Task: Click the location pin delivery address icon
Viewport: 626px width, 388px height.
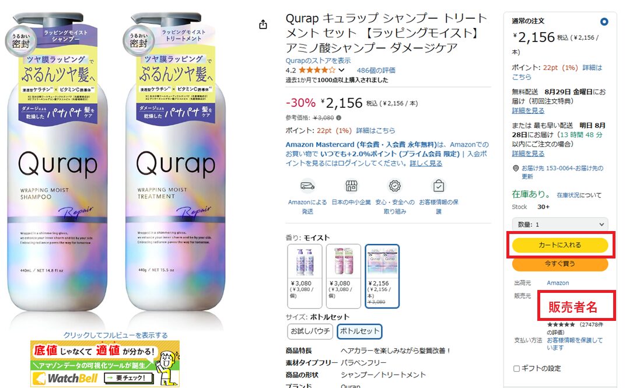Action: pos(516,169)
